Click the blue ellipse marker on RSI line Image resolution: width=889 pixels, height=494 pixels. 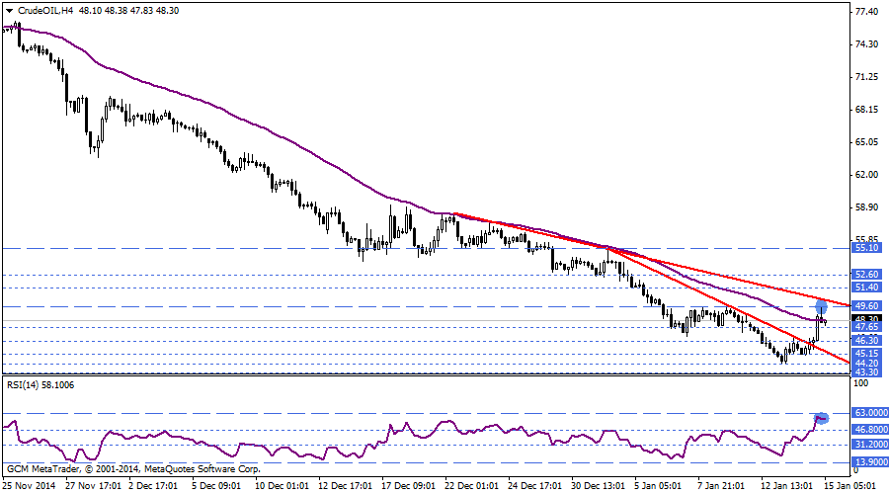821,419
